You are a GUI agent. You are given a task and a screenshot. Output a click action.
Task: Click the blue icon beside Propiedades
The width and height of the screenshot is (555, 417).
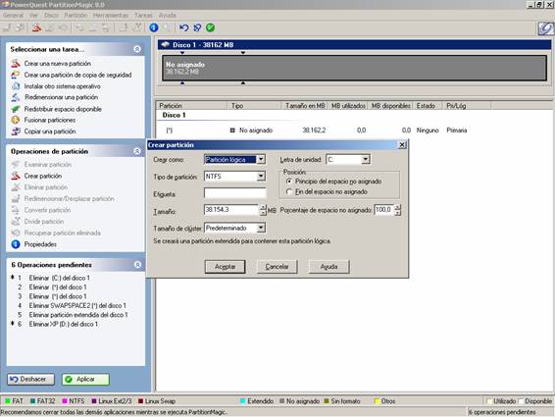[x=16, y=244]
